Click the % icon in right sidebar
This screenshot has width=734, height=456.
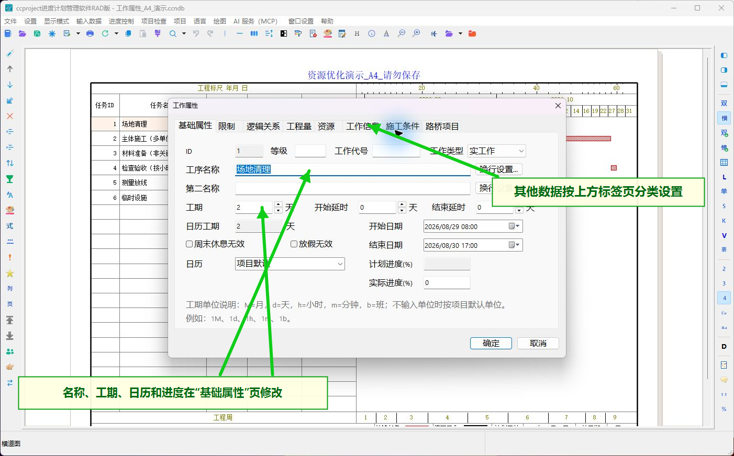pos(724,409)
